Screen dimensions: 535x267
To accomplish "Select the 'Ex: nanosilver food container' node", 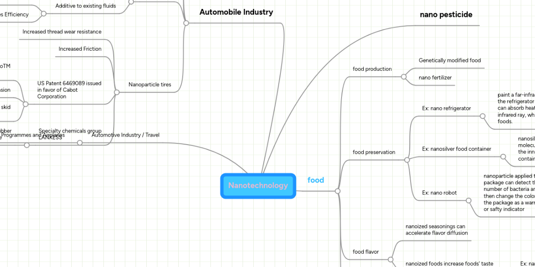I will point(457,149).
